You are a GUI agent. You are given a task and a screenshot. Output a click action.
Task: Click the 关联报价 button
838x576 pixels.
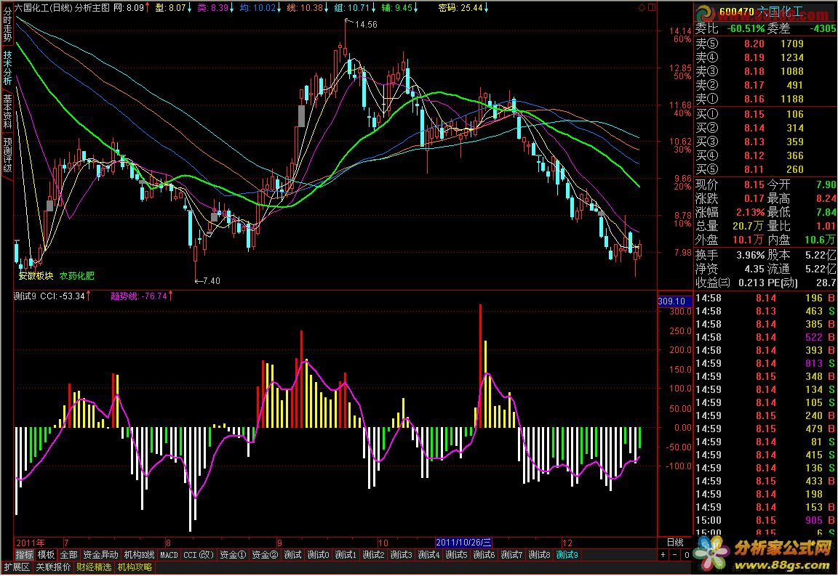53,567
